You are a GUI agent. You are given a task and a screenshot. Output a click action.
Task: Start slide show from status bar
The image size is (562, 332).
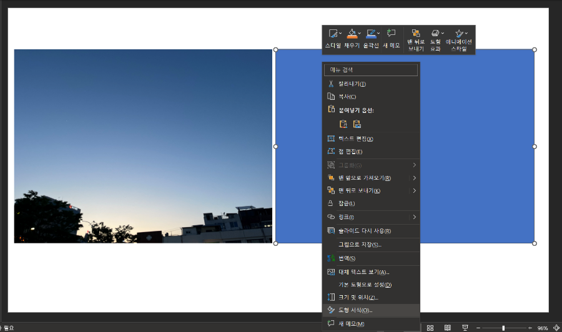465,328
